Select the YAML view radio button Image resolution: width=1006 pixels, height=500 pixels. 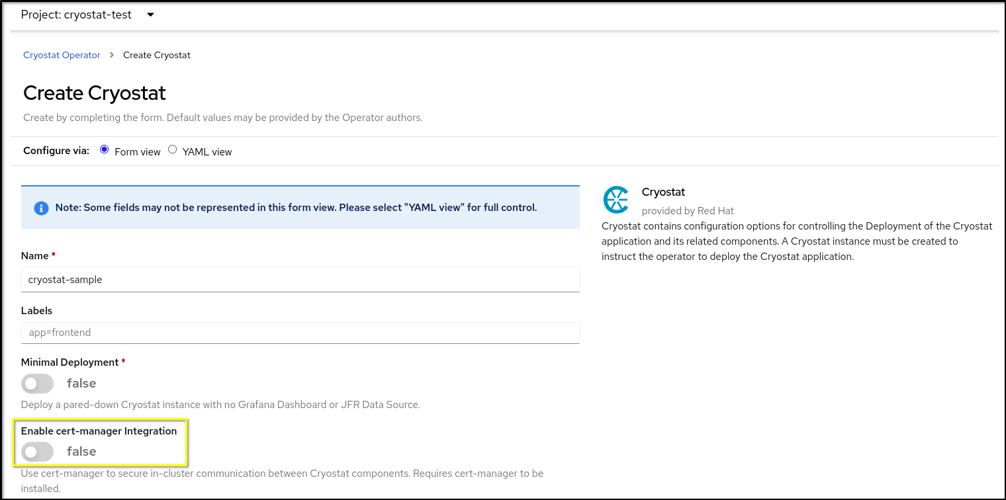tap(172, 149)
